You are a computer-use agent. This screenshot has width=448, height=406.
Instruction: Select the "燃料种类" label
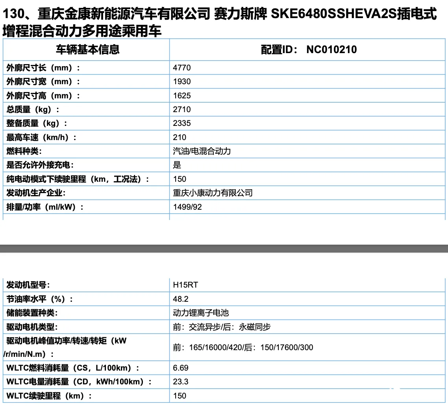(x=24, y=151)
